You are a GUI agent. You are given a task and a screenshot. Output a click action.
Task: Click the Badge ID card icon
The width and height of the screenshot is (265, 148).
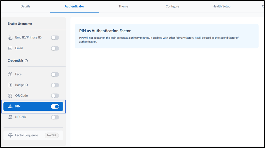(x=10, y=85)
